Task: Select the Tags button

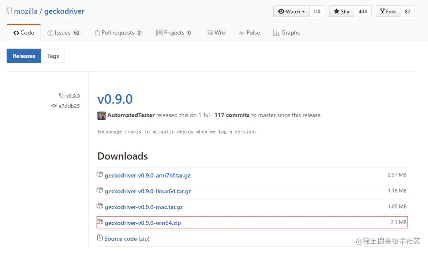Action: point(53,56)
